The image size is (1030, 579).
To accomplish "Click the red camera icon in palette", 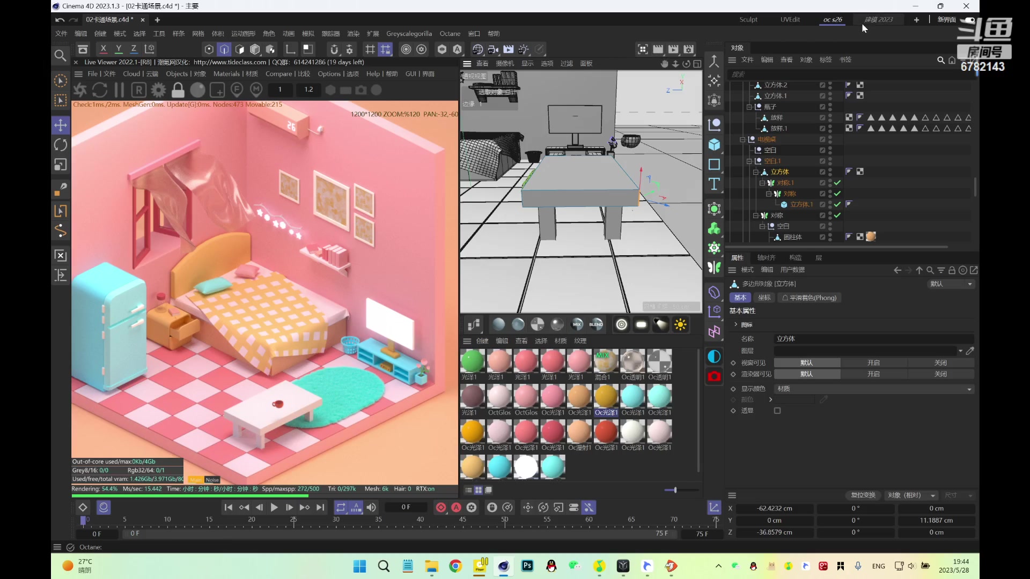I will coord(714,376).
